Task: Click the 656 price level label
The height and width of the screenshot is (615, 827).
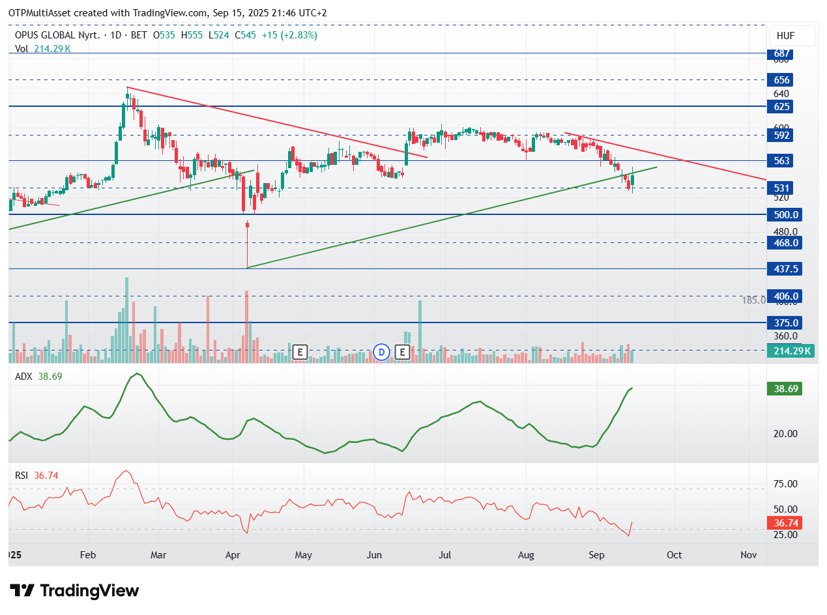Action: (x=783, y=80)
